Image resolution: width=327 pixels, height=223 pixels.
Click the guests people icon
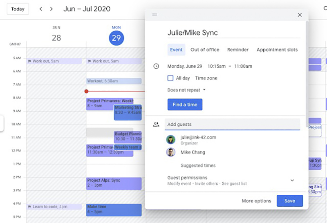tap(156, 125)
